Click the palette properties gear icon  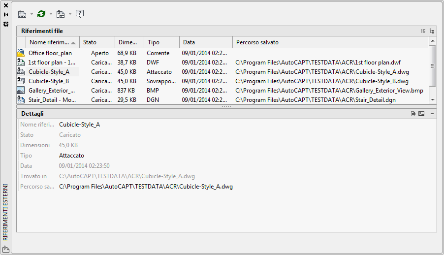click(x=6, y=24)
